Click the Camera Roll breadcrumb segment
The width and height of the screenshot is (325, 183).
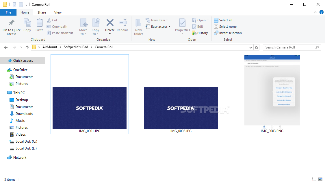point(104,47)
